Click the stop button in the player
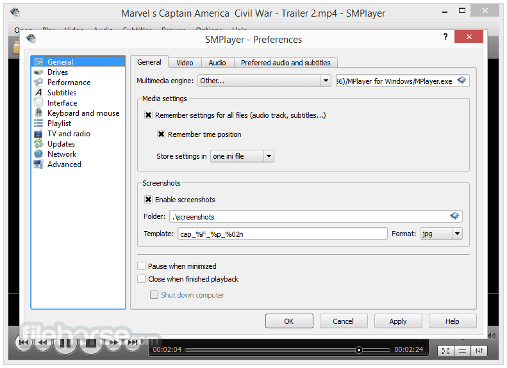The height and width of the screenshot is (368, 507). point(91,343)
